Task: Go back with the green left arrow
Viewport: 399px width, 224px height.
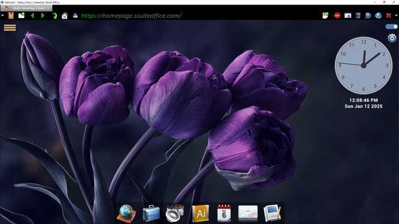Action: click(32, 16)
